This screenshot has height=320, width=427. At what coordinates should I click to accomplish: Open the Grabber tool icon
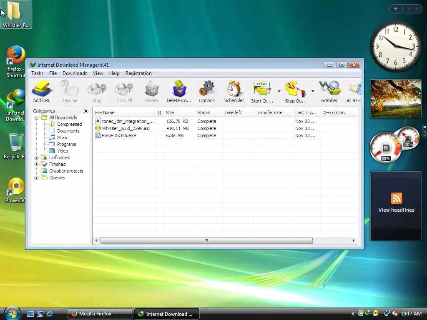point(329,91)
